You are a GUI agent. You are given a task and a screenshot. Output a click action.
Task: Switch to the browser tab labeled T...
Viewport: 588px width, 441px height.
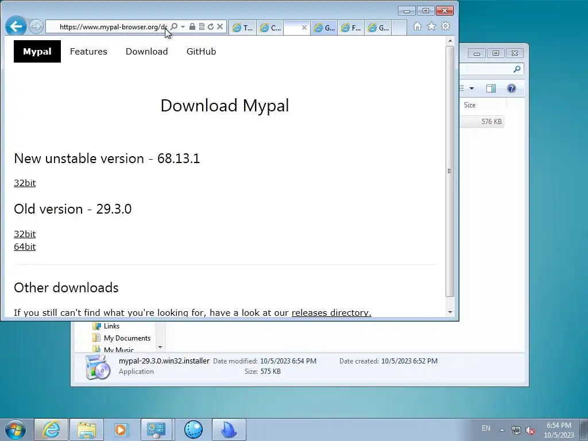[242, 28]
